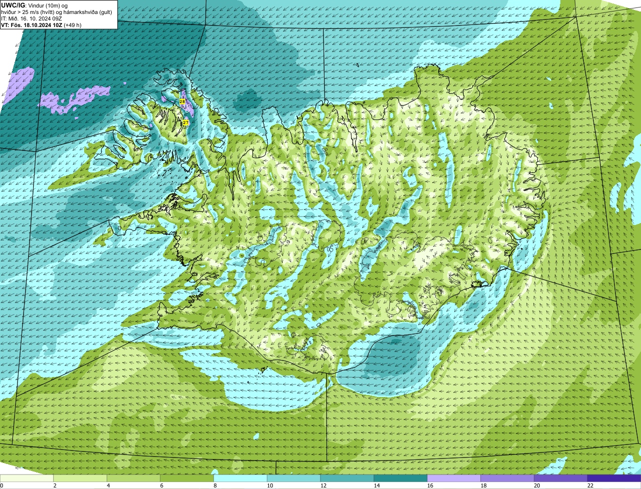Select the 18–20 m/s purple legend swatch
The image size is (641, 489).
pyautogui.click(x=507, y=478)
